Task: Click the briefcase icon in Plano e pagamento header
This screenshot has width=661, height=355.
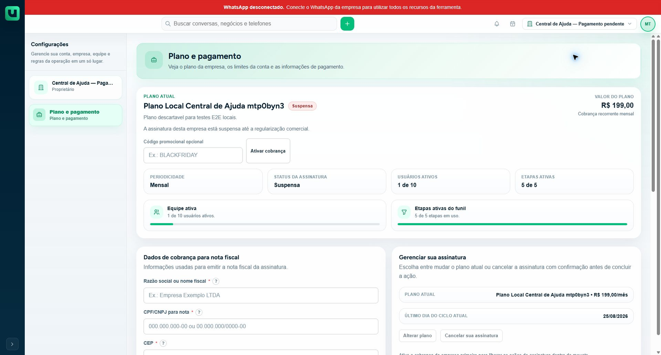Action: click(x=154, y=60)
